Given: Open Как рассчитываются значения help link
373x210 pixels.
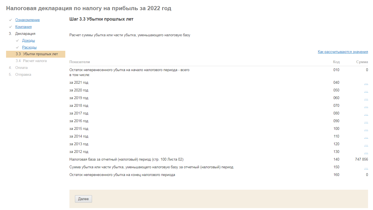Looking at the screenshot, I should pos(343,52).
